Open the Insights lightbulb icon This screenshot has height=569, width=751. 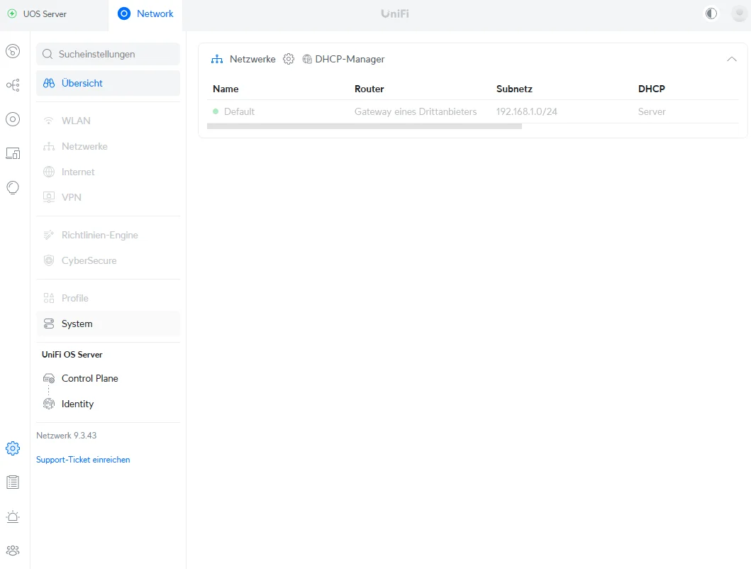13,187
